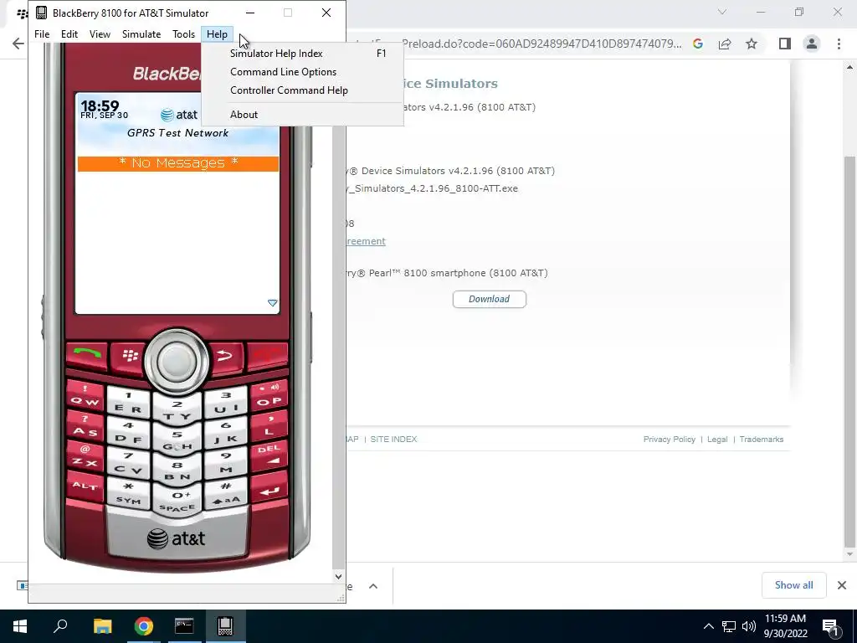Viewport: 857px width, 643px height.
Task: Tap the 8 BN key on keypad
Action: [x=177, y=471]
